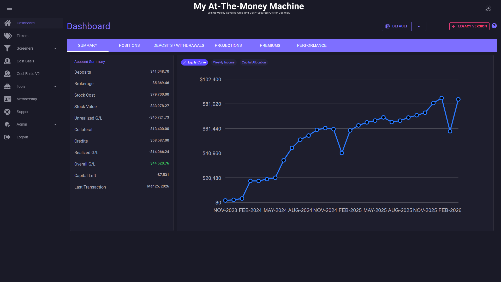Click the Tools toolbox icon
The width and height of the screenshot is (501, 282).
[7, 86]
